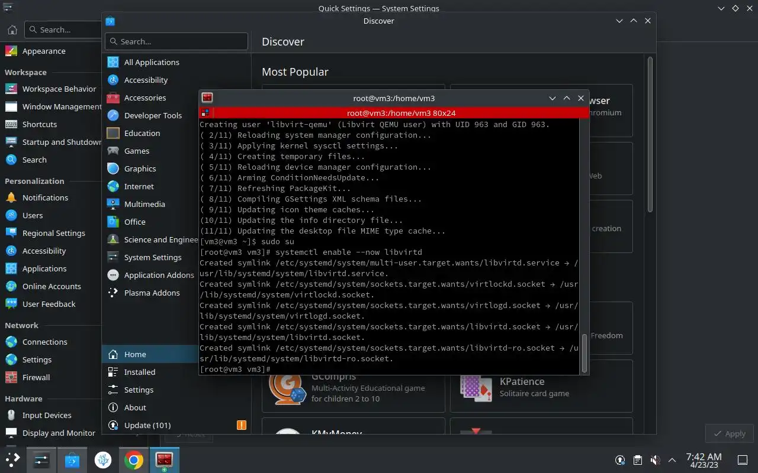
Task: Open Appearance in System Settings
Action: tap(51, 51)
